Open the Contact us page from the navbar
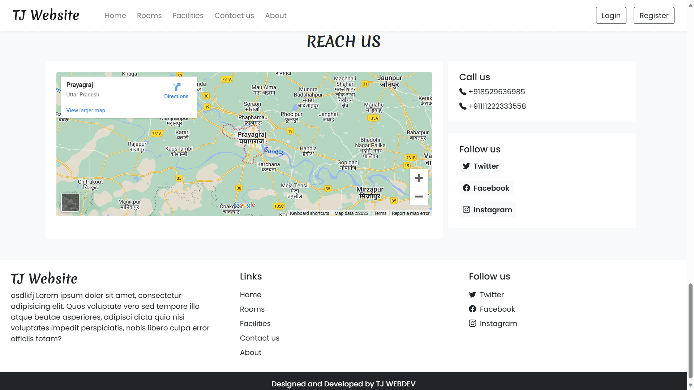694x390 pixels. coord(234,15)
